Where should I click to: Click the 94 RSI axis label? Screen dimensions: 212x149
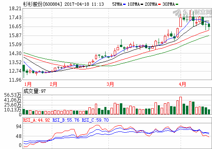[x=19, y=127]
